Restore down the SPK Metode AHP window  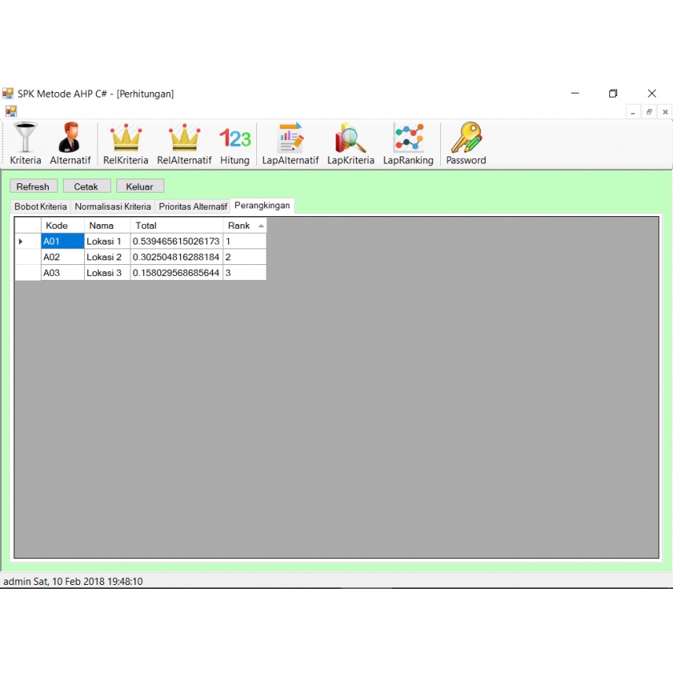[x=613, y=93]
